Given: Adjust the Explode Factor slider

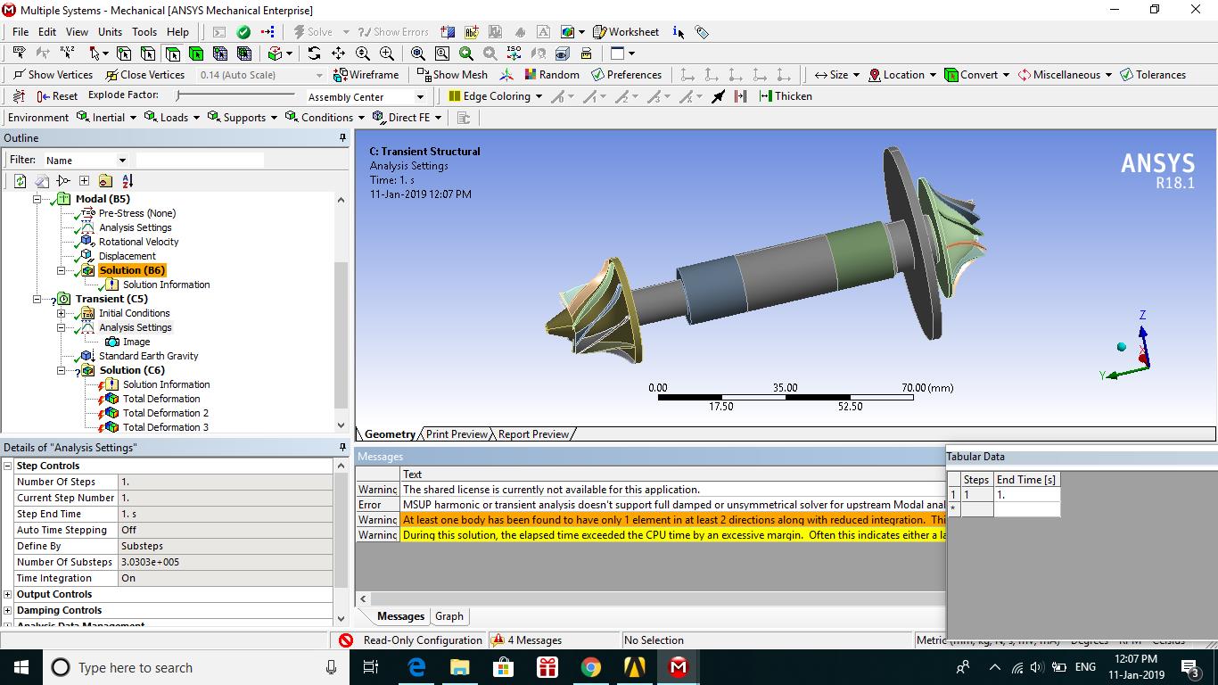Looking at the screenshot, I should [x=235, y=95].
